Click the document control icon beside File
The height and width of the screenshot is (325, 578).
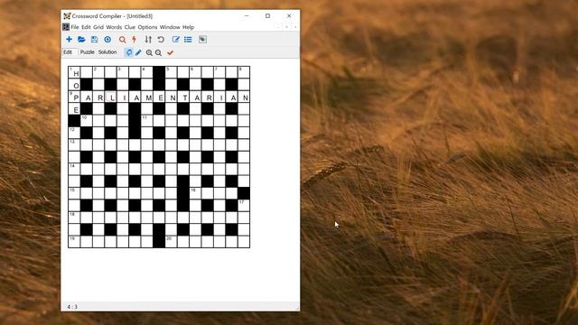66,27
